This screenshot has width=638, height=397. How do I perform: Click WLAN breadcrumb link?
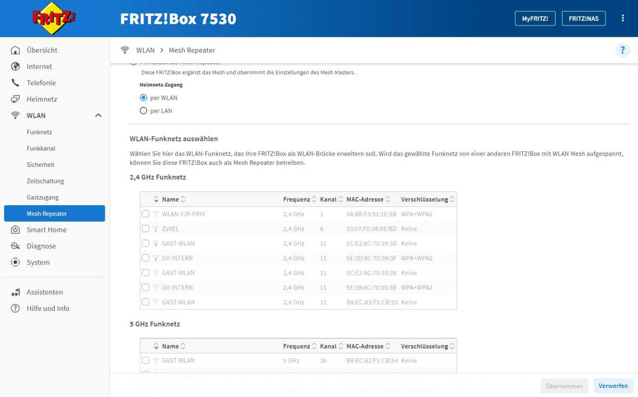point(145,50)
